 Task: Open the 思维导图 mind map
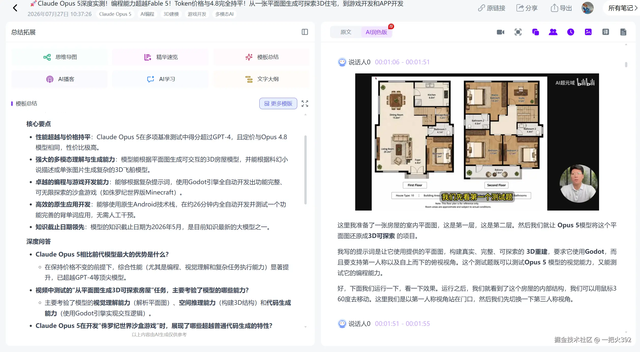coord(60,57)
